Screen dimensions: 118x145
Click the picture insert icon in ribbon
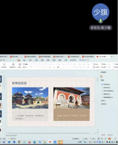102,64
